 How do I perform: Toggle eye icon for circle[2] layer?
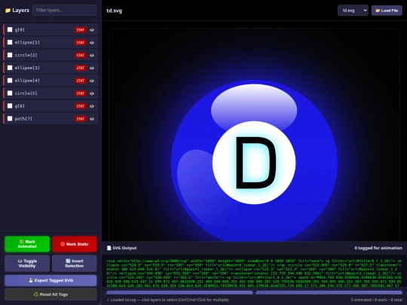tap(92, 55)
